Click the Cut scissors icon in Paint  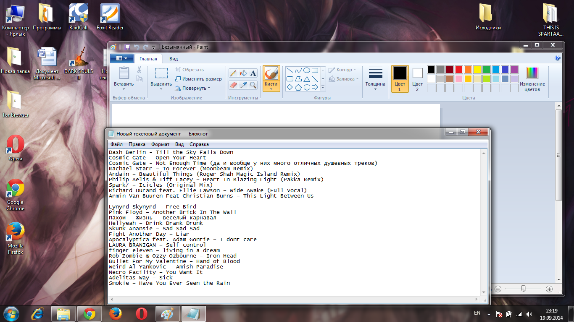pos(139,70)
